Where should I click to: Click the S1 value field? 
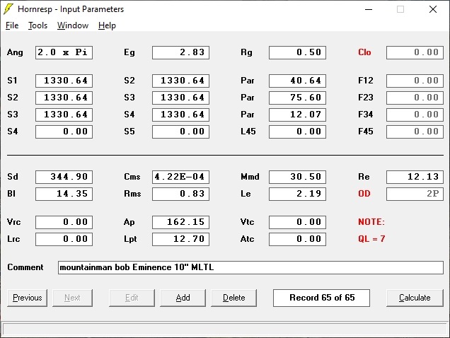point(64,81)
